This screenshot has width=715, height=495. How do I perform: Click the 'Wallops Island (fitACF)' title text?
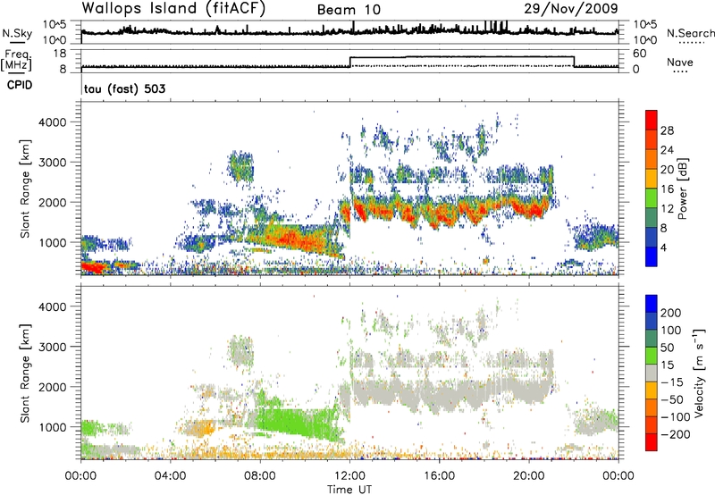(x=173, y=8)
